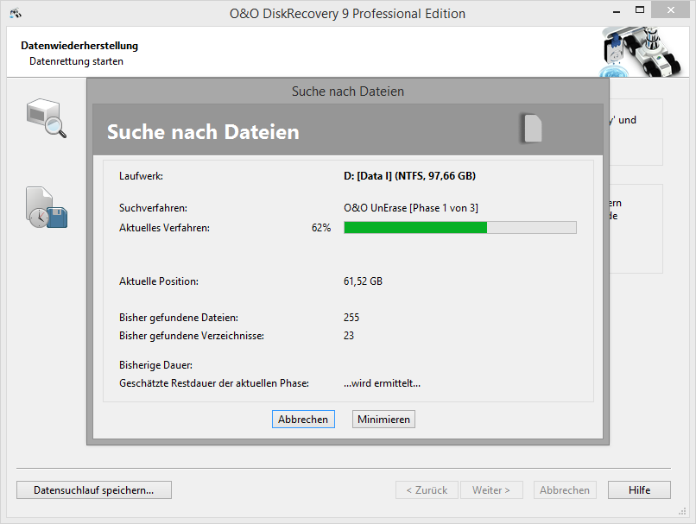Viewport: 696px width, 524px height.
Task: Click '...wird ermittelt...' remaining time text
Action: point(382,383)
